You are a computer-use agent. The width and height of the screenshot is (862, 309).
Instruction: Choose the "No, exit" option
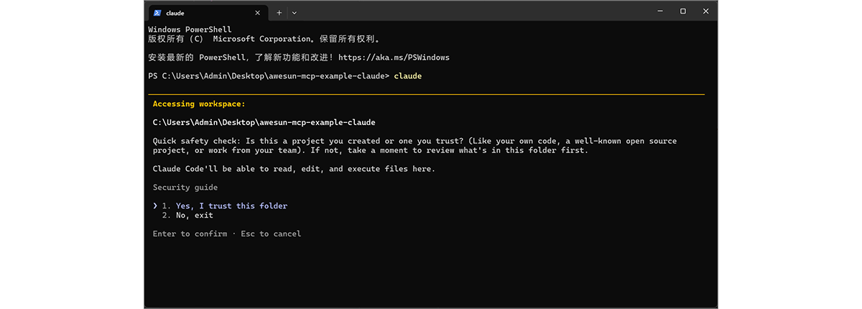tap(194, 216)
